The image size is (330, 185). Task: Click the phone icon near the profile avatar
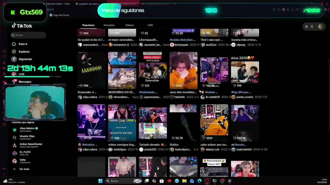[x=312, y=26]
